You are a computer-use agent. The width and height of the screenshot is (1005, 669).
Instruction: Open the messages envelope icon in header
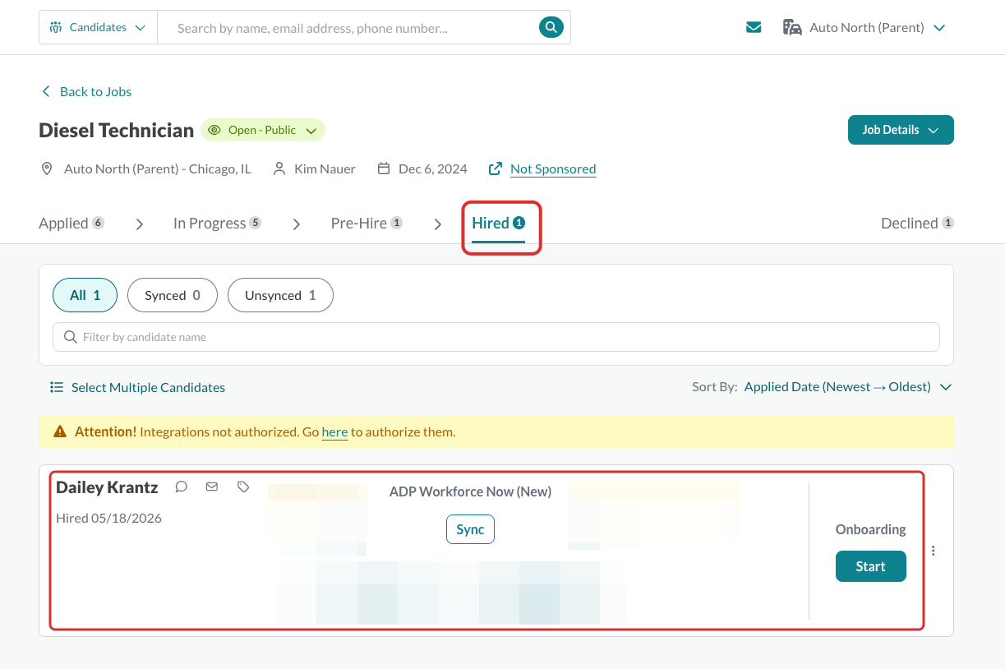click(754, 27)
